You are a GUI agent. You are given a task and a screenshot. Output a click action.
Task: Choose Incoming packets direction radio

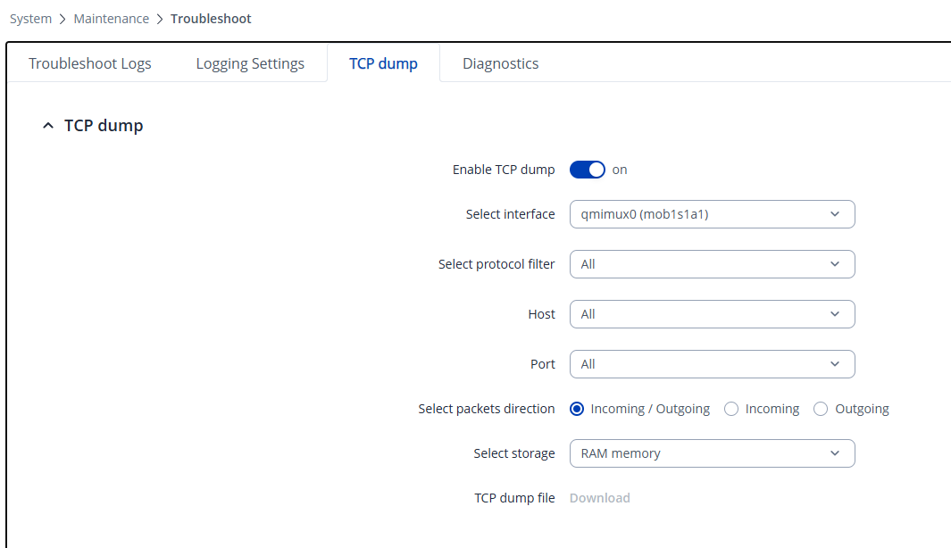[x=731, y=409]
